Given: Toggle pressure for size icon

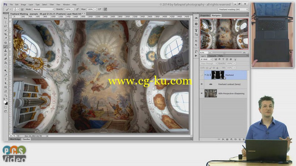Looking at the screenshot, I should click(105, 9).
